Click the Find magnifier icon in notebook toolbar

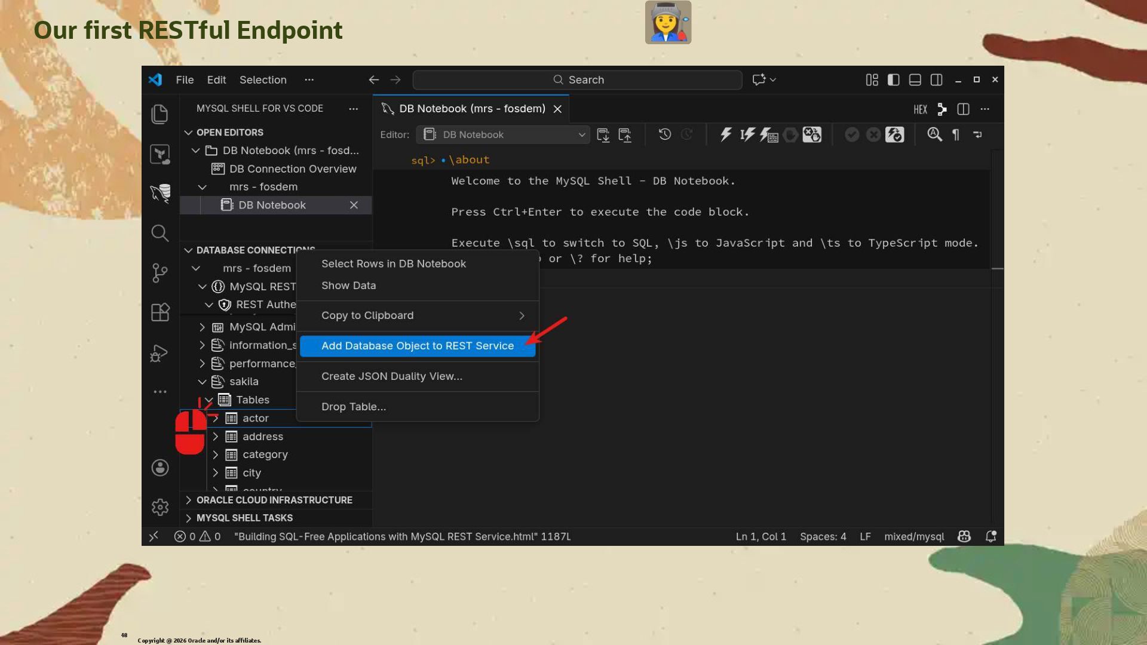point(934,134)
